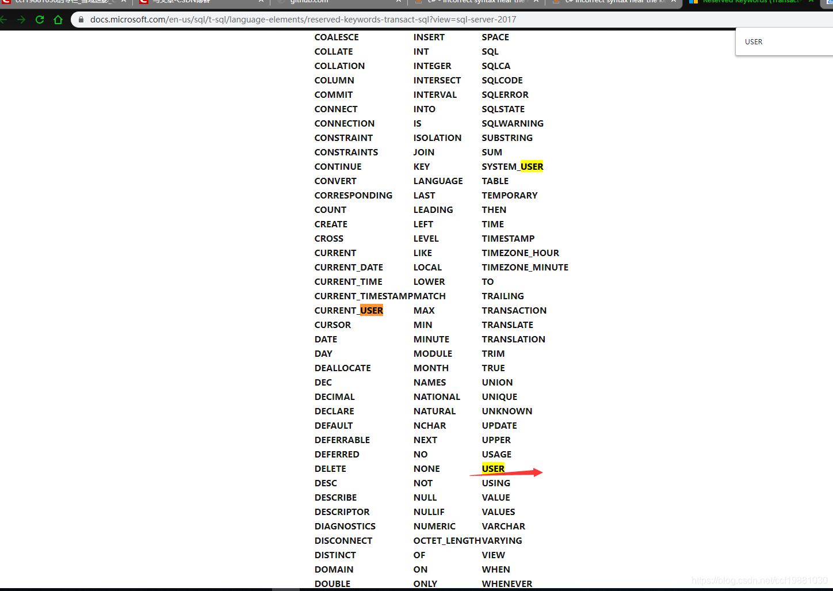
Task: Click the LEADING keyword
Action: (433, 210)
